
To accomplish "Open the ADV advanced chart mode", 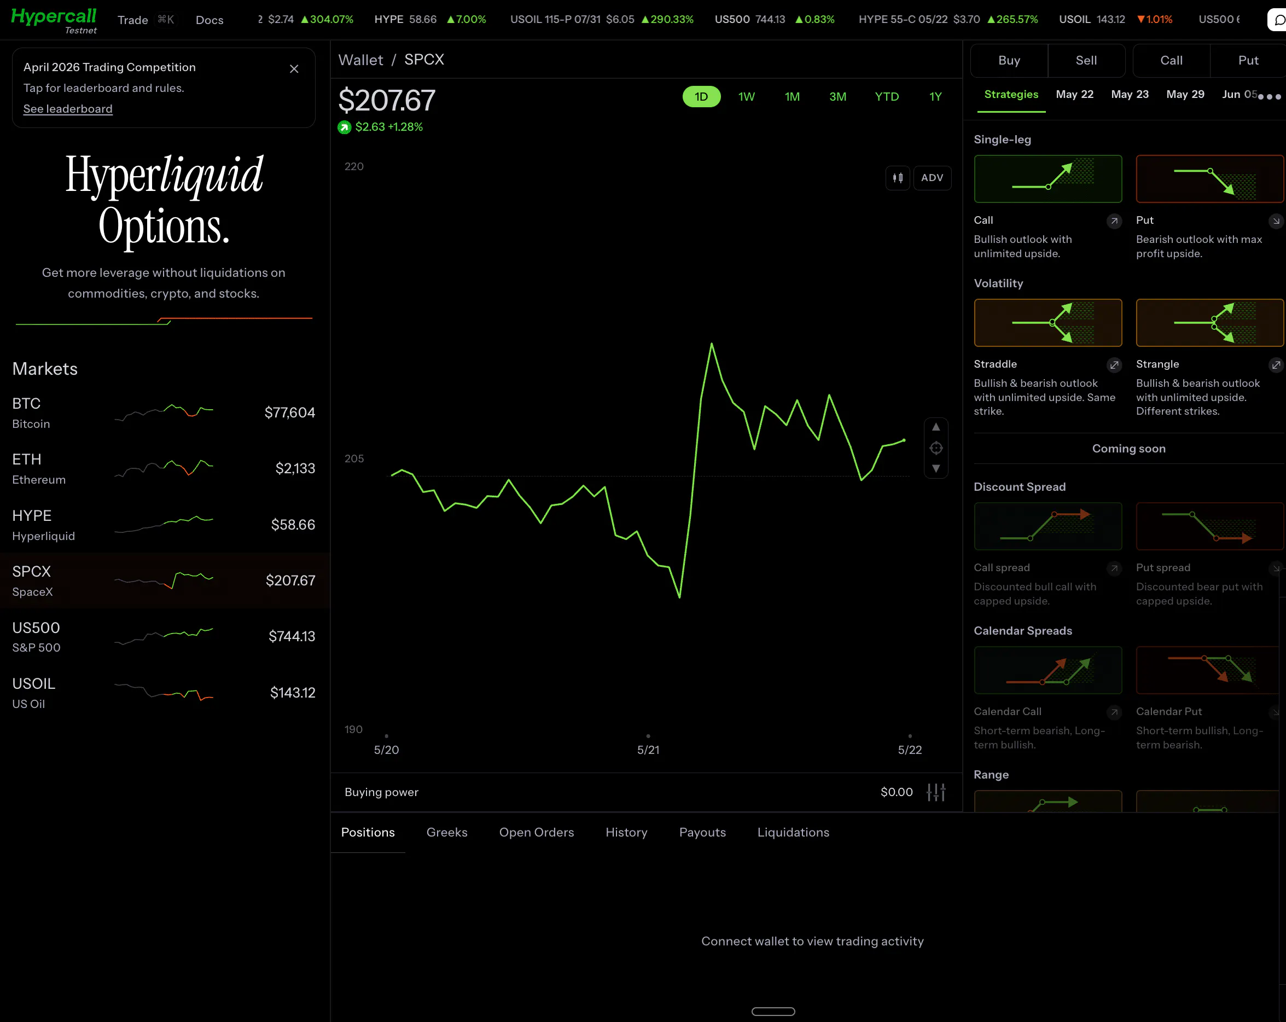I will [x=932, y=178].
